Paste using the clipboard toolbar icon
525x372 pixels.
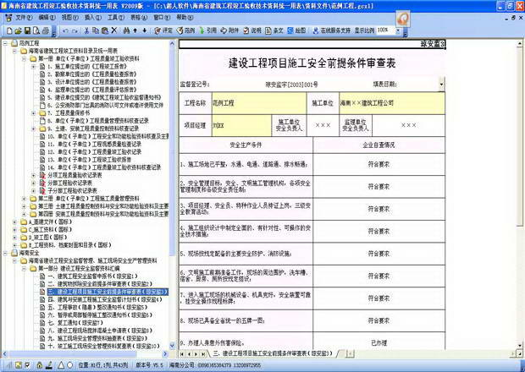[x=105, y=30]
